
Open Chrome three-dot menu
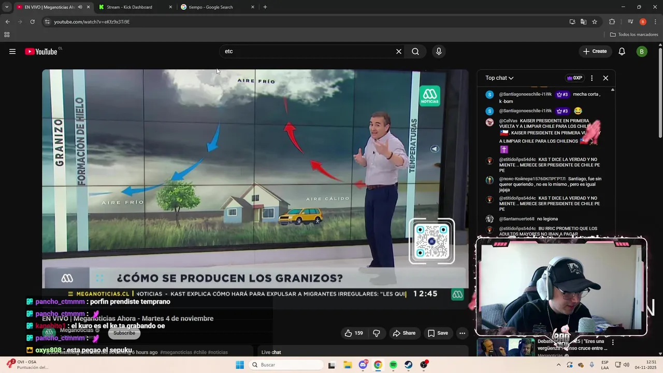[655, 22]
